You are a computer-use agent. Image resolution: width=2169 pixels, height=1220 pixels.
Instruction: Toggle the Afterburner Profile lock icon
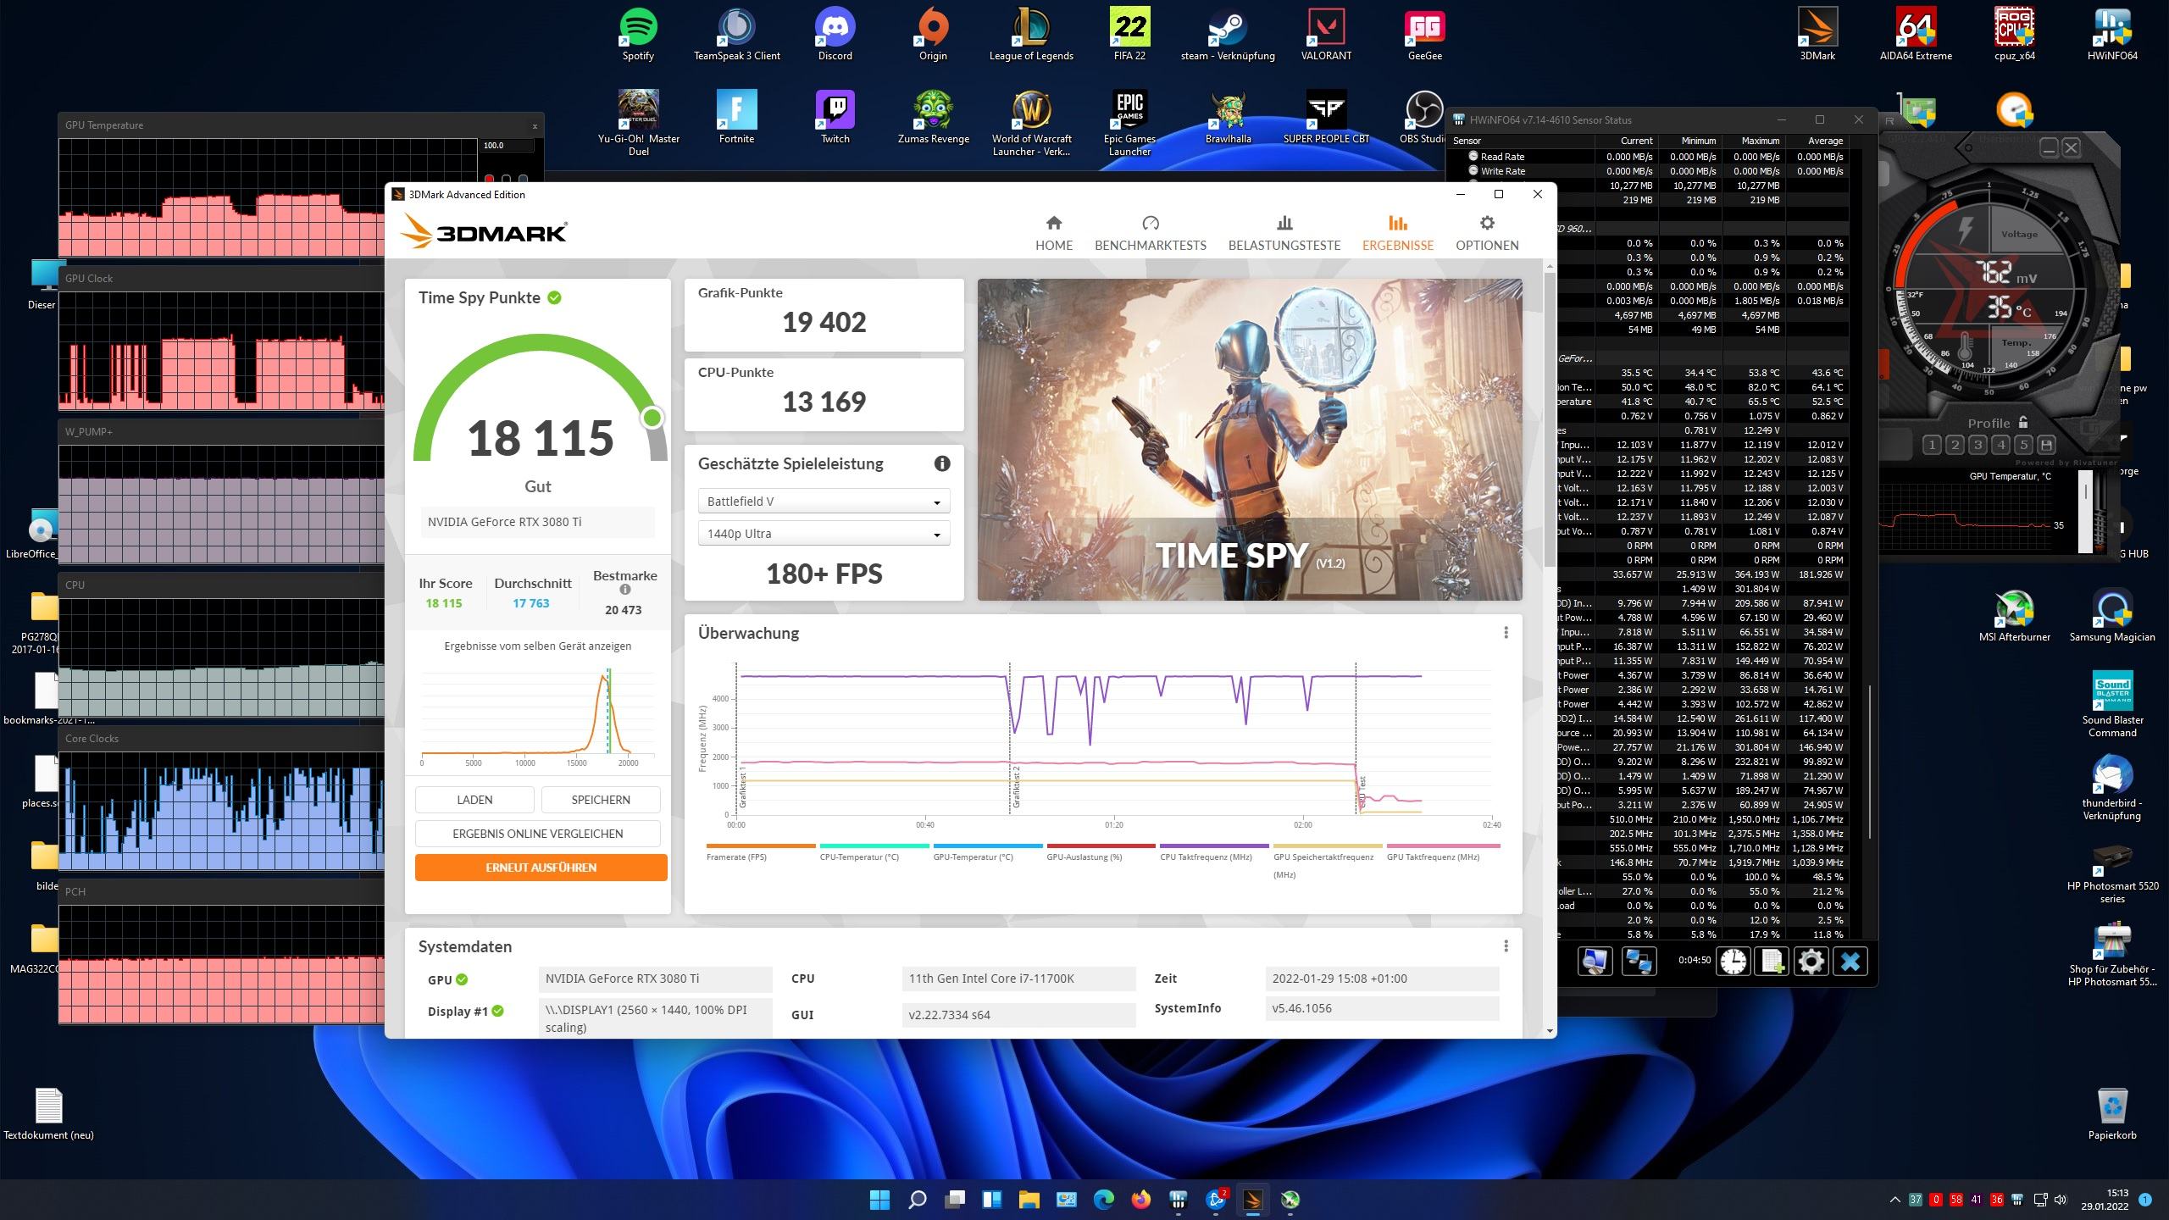click(2023, 422)
